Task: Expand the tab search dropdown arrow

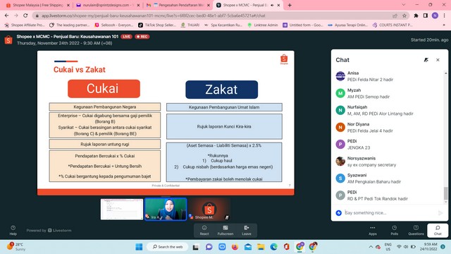Action: [404, 5]
